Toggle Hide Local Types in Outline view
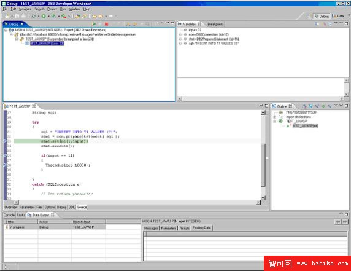The image size is (351, 271). coord(330,106)
